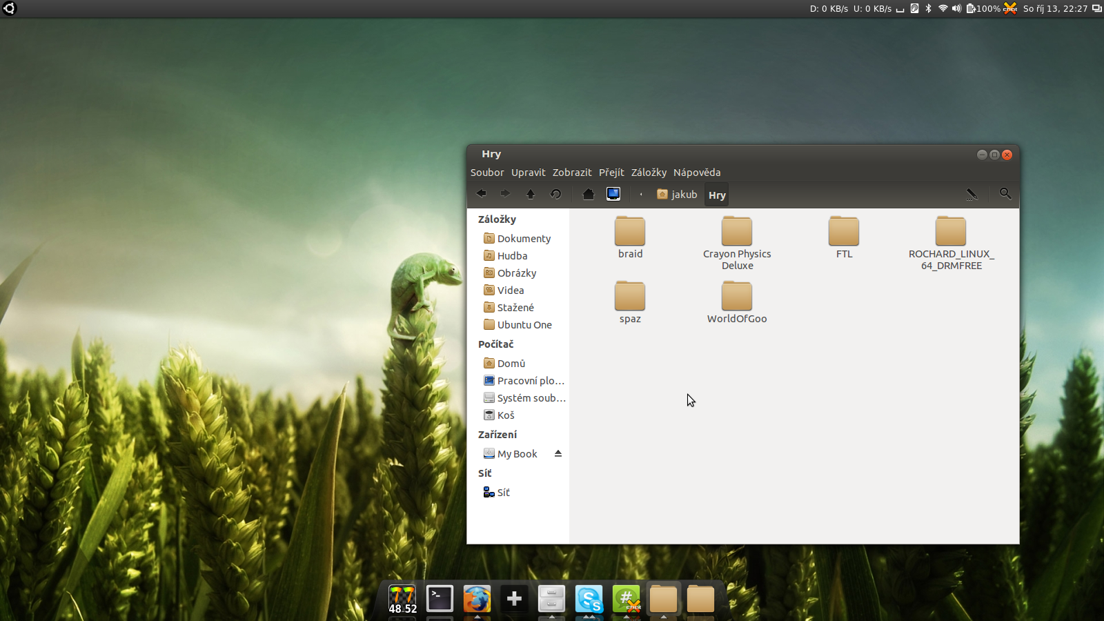Image resolution: width=1104 pixels, height=621 pixels.
Task: Open the Nápověda menu
Action: click(x=697, y=172)
